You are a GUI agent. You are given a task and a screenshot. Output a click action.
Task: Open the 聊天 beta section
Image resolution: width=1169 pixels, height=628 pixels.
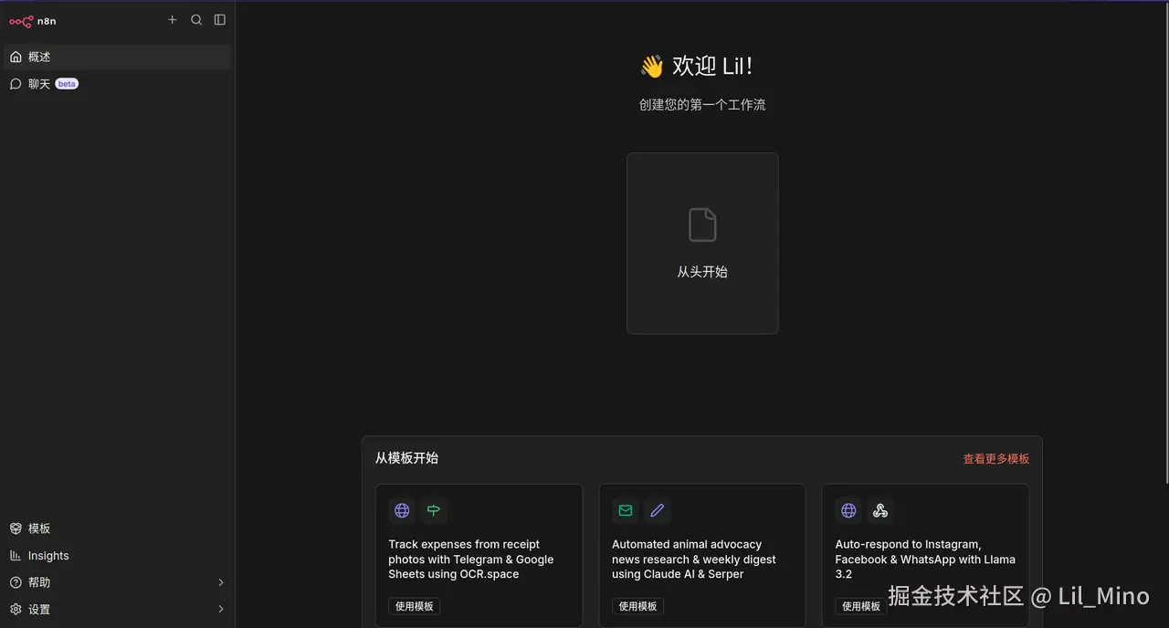click(x=40, y=83)
